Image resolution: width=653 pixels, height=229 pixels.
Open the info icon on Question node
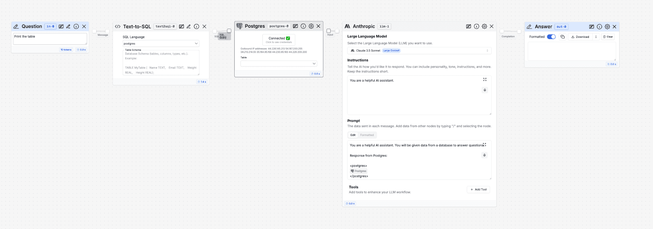[x=76, y=26]
